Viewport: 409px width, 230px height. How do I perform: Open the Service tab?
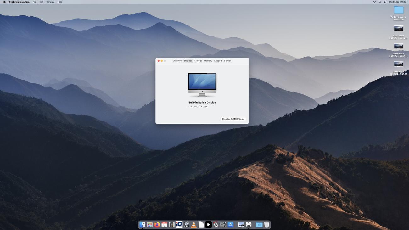click(x=228, y=61)
